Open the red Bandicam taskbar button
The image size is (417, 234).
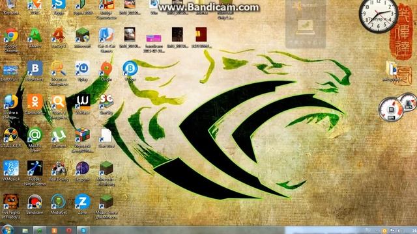(x=68, y=230)
